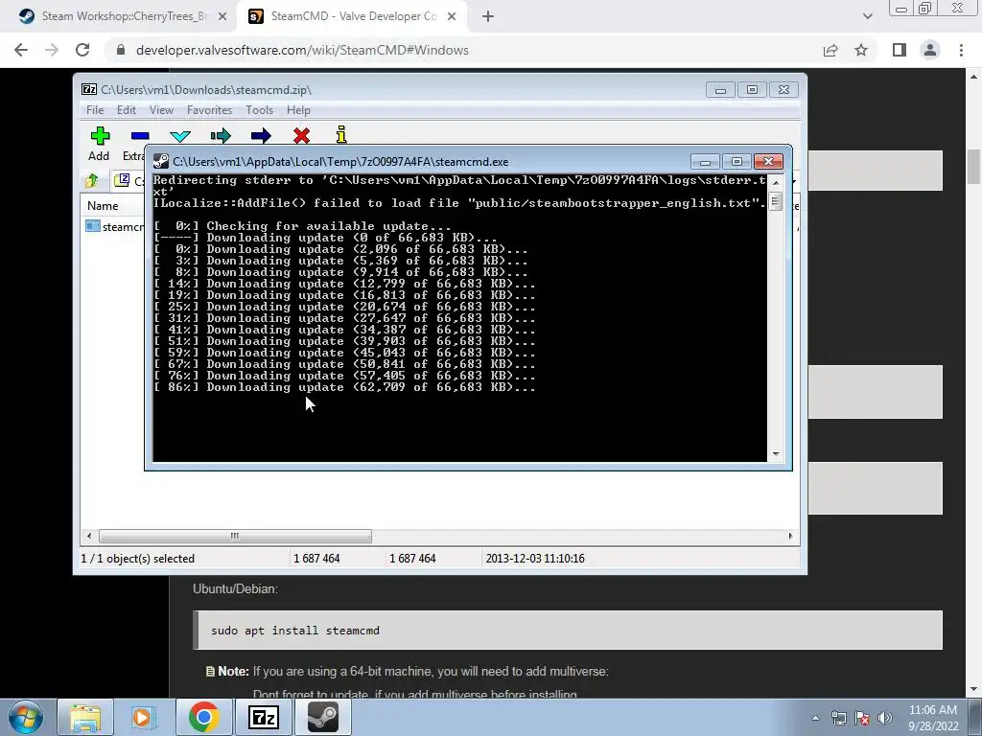Click the 7-Zip up-folder arrow icon
This screenshot has width=982, height=736.
(92, 181)
